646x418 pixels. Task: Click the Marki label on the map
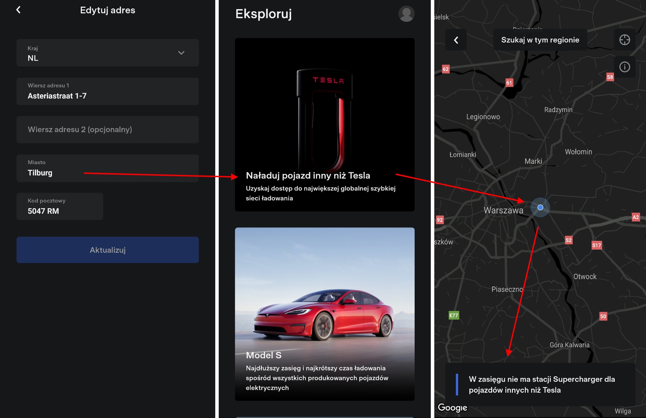[x=533, y=161]
